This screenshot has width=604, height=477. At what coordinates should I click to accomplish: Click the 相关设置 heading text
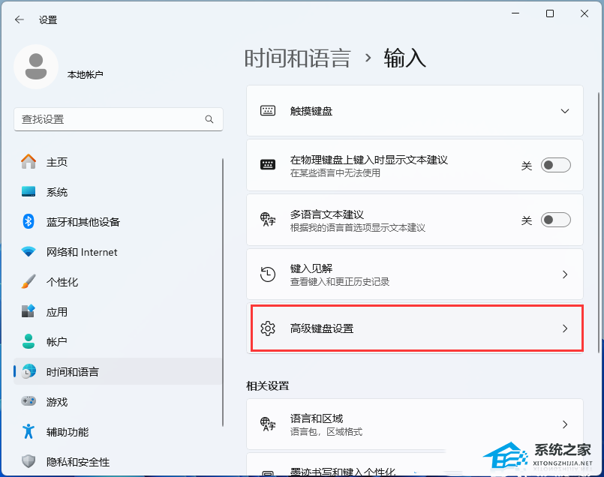(x=268, y=385)
